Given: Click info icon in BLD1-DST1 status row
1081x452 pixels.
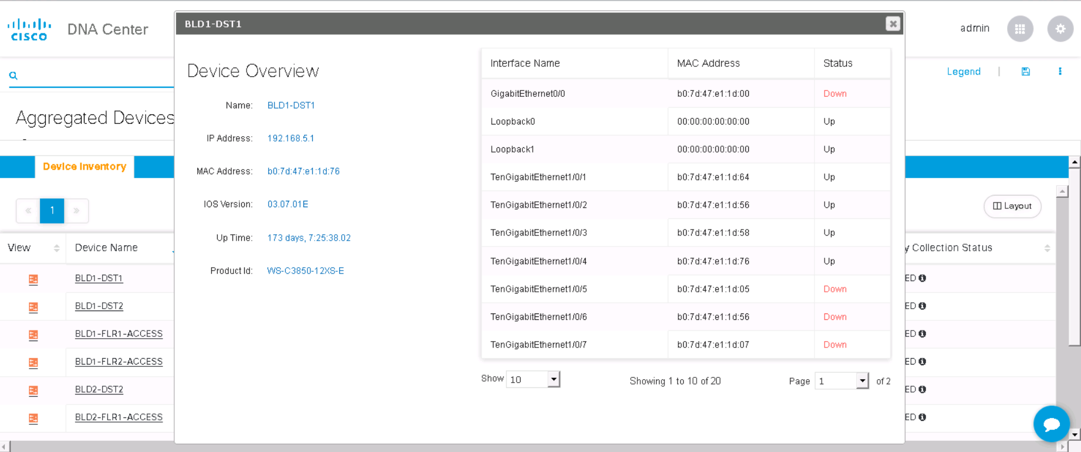Looking at the screenshot, I should tap(923, 278).
